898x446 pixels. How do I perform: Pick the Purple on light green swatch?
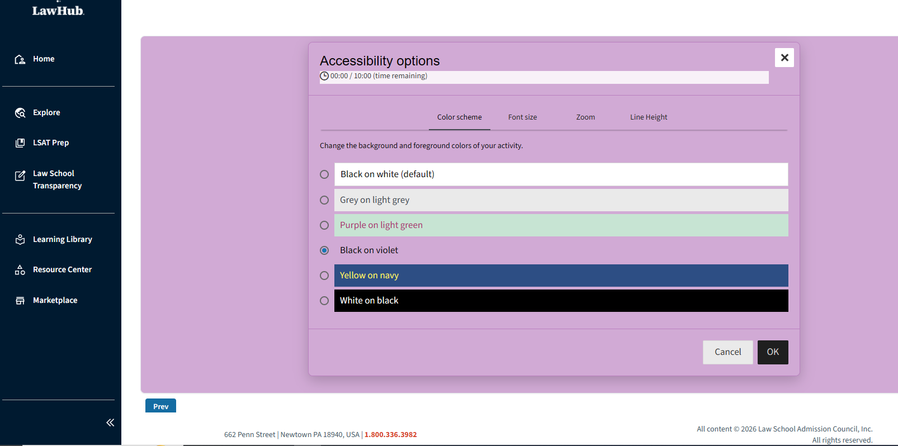[561, 225]
